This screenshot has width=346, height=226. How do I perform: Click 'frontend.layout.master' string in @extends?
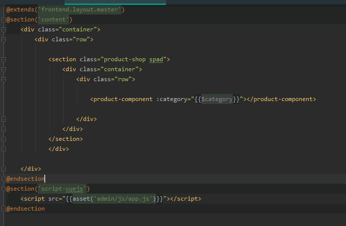click(80, 9)
